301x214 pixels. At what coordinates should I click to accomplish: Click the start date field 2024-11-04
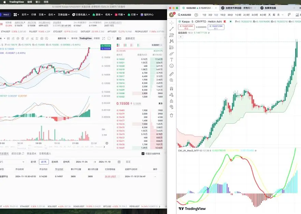coord(82,162)
